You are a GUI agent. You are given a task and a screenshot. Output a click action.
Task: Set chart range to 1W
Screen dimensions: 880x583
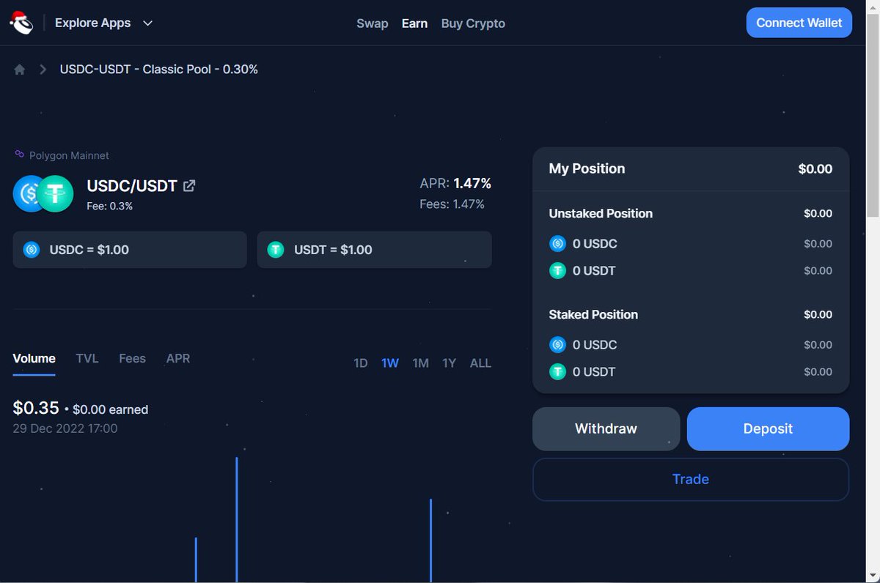390,363
